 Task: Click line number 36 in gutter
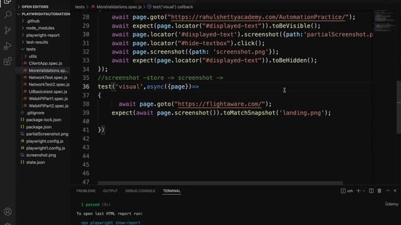[x=86, y=87]
